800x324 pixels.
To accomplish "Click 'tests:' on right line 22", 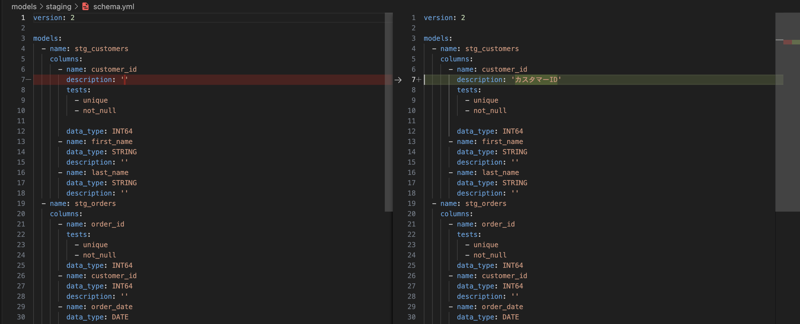I will point(469,235).
